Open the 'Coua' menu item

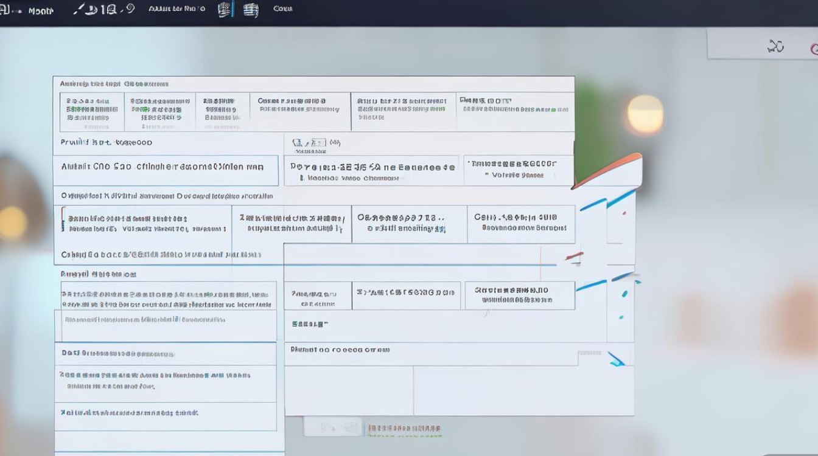(x=283, y=9)
